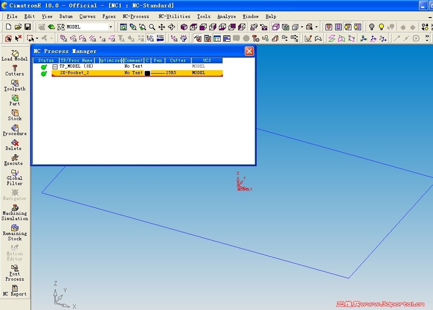Select the TP_MODEL (3X) toolpath row
Screen dimensions: 433x310
[137, 66]
